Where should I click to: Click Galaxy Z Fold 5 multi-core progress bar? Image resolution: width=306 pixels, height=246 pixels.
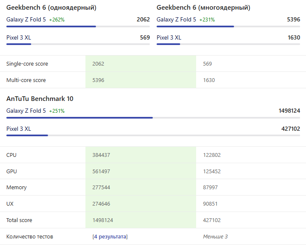click(x=228, y=26)
